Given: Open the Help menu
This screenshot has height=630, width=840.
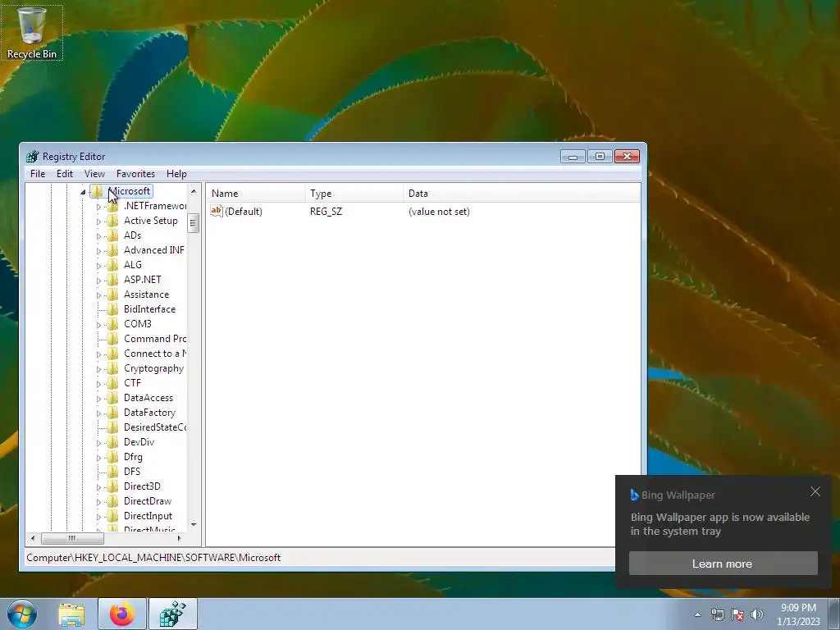Looking at the screenshot, I should 176,174.
